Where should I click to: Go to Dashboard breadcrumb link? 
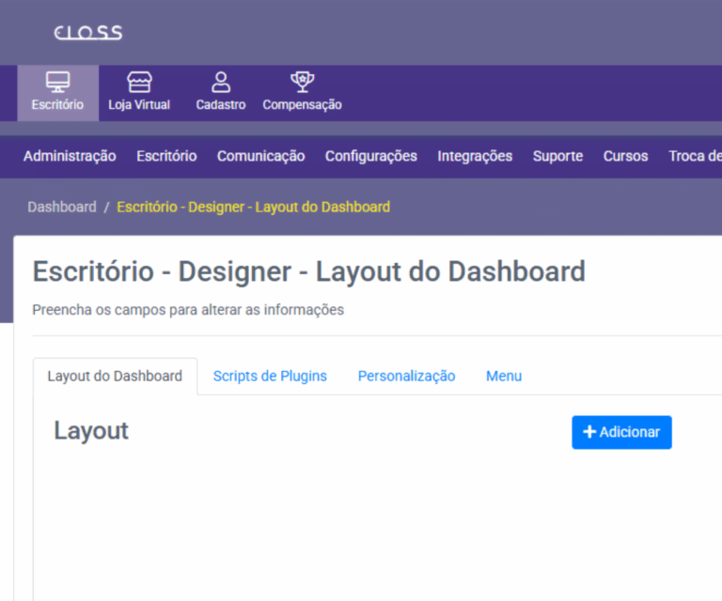tap(62, 207)
